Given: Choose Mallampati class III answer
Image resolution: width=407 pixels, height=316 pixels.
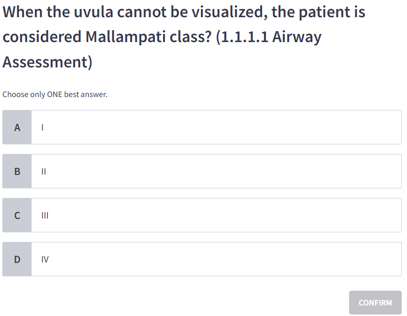Looking at the screenshot, I should point(217,215).
